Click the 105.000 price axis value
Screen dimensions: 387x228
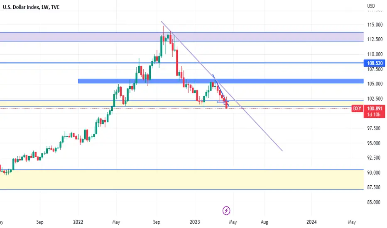(x=375, y=84)
